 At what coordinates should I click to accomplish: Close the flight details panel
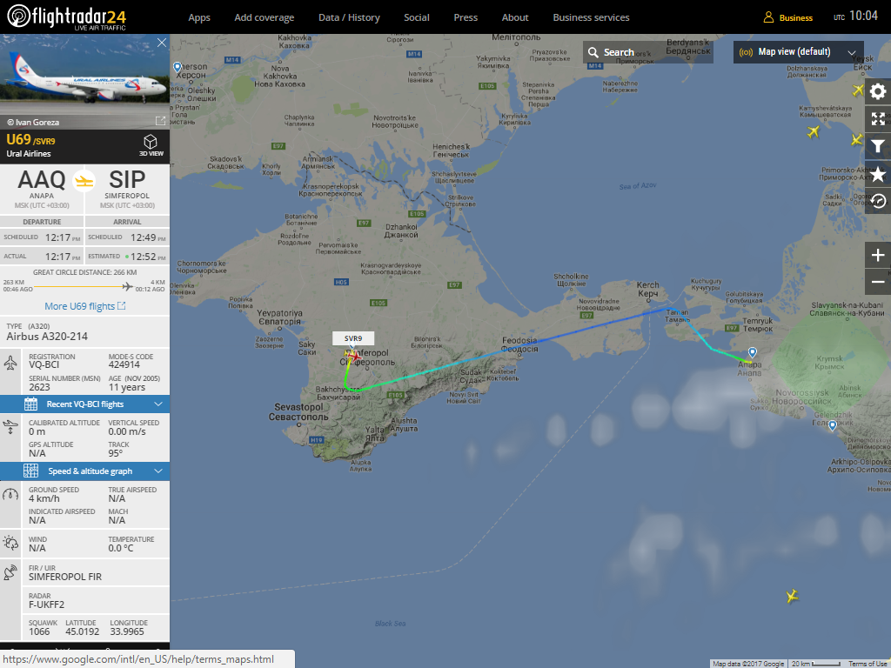162,43
